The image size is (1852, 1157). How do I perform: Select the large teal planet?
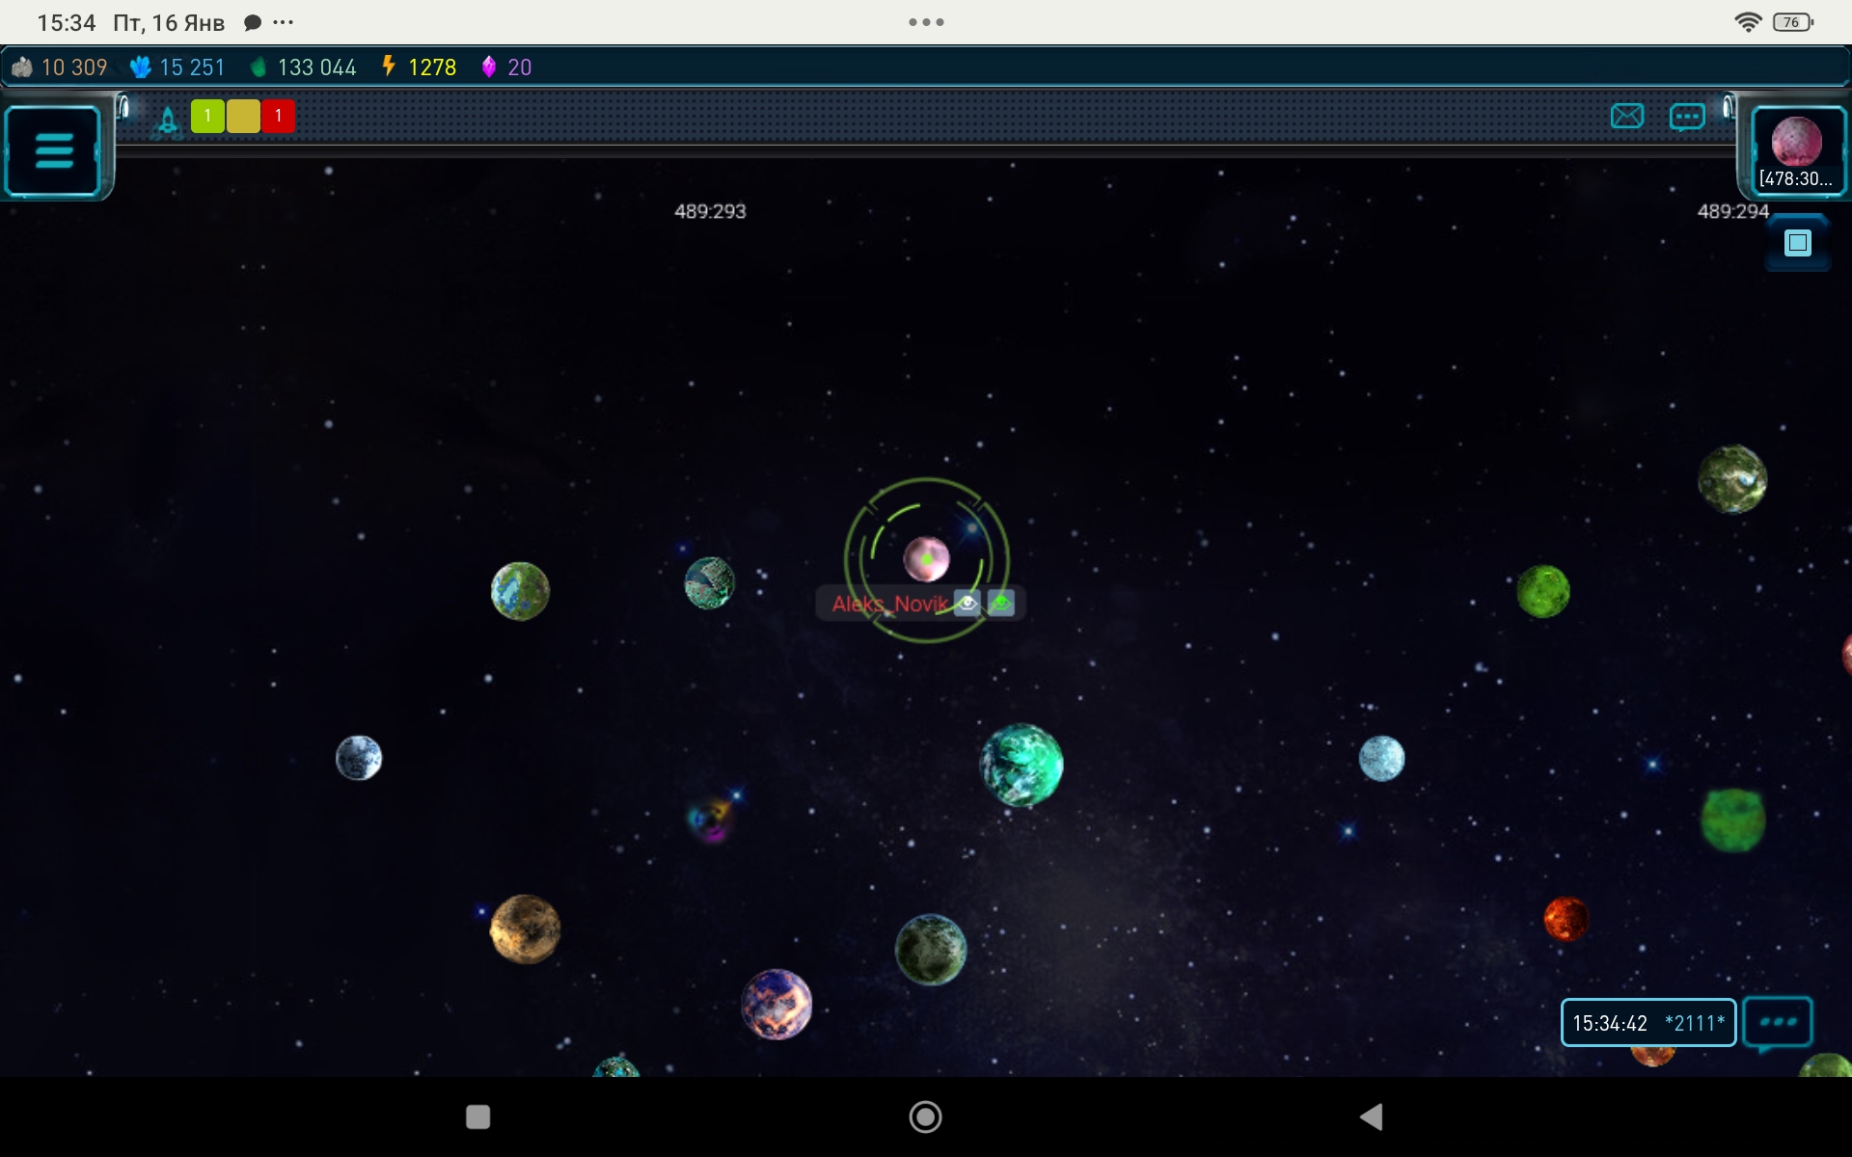1021,765
